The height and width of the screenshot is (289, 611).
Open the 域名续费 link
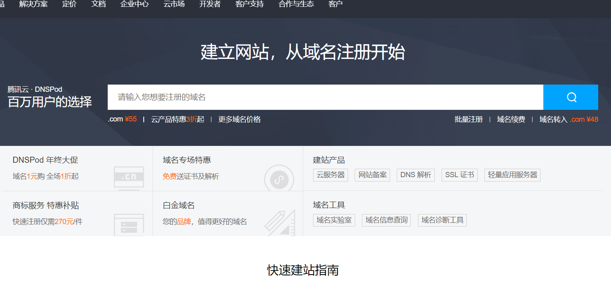pos(511,119)
